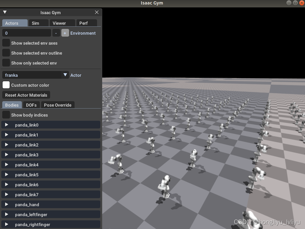Click Reset Actor Materials button
305x229 pixels.
(x=26, y=95)
